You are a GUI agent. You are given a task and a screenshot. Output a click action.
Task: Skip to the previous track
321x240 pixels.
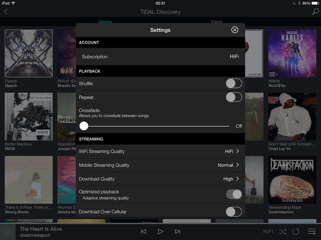coord(144,231)
